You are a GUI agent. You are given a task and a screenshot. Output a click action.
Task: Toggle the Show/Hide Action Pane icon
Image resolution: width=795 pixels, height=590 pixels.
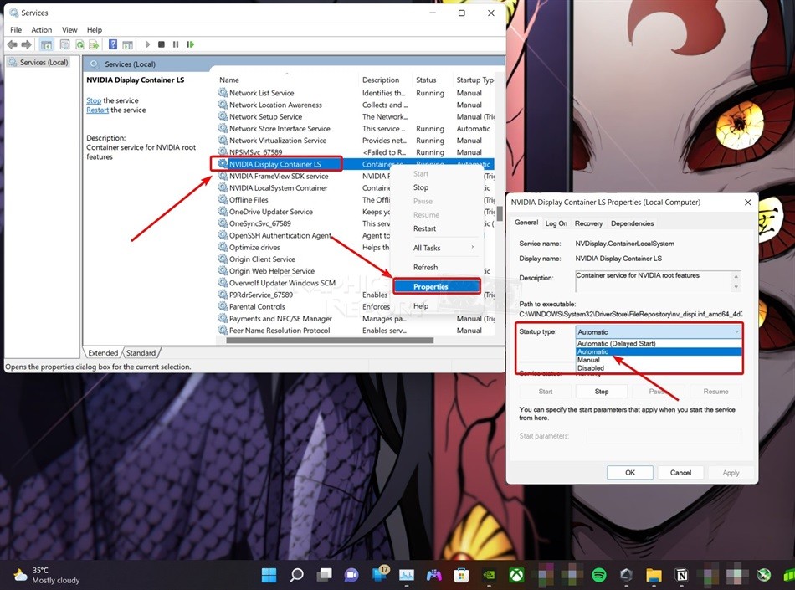tap(127, 44)
